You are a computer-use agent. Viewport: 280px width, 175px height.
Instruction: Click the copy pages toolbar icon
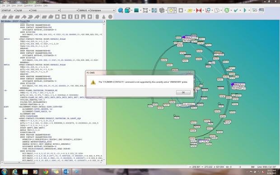(x=217, y=10)
